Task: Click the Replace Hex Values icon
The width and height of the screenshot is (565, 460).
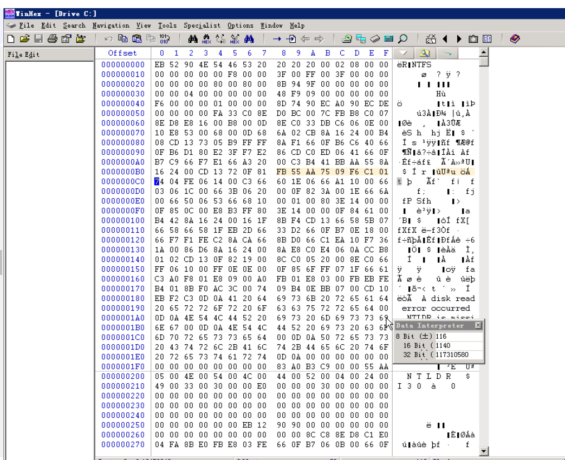Action: (x=235, y=39)
